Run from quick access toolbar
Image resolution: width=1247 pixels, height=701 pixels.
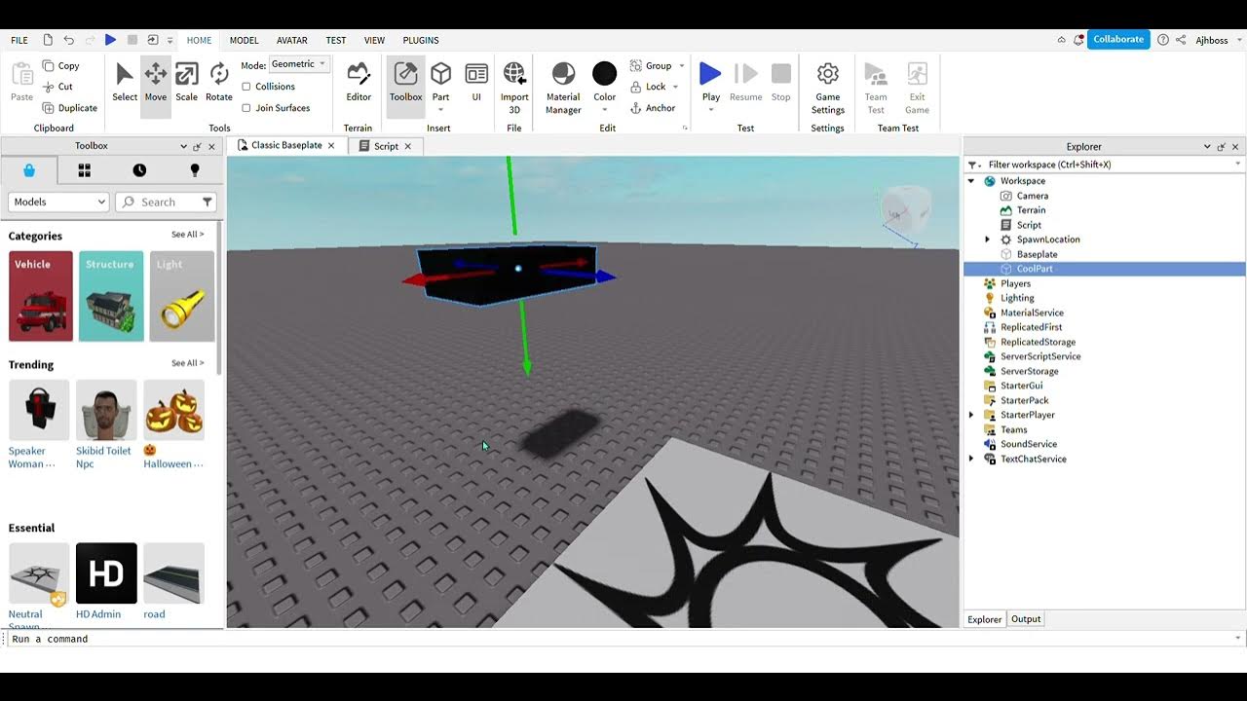pyautogui.click(x=110, y=40)
